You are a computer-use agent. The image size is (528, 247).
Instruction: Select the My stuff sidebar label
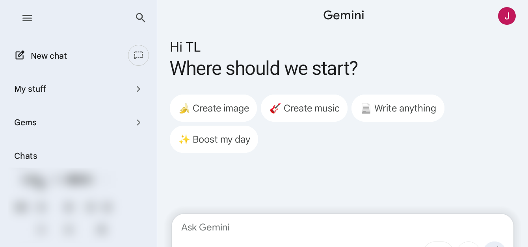click(x=30, y=89)
